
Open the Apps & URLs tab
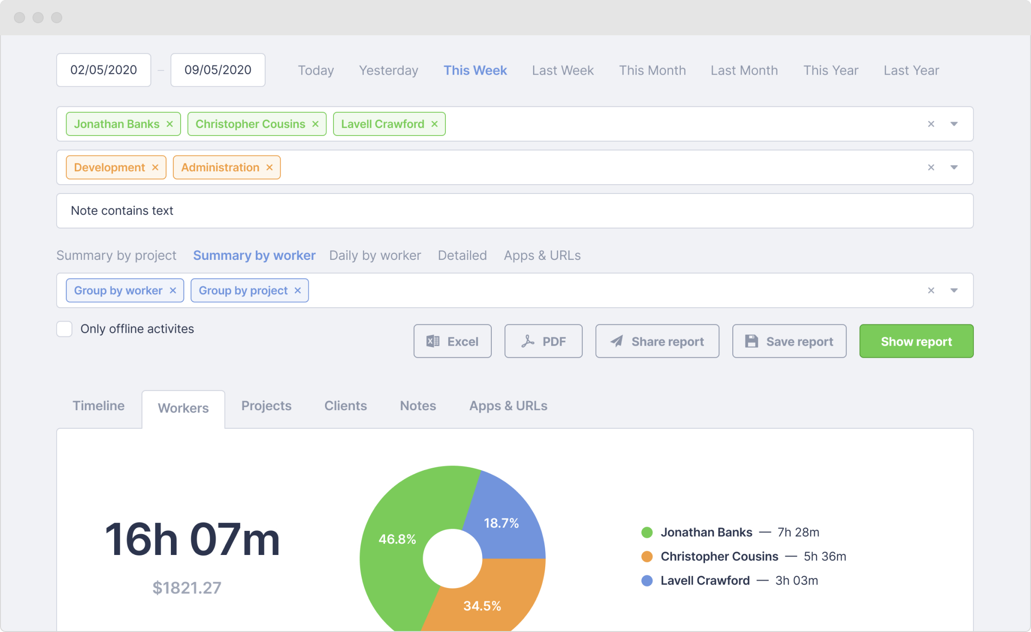508,406
